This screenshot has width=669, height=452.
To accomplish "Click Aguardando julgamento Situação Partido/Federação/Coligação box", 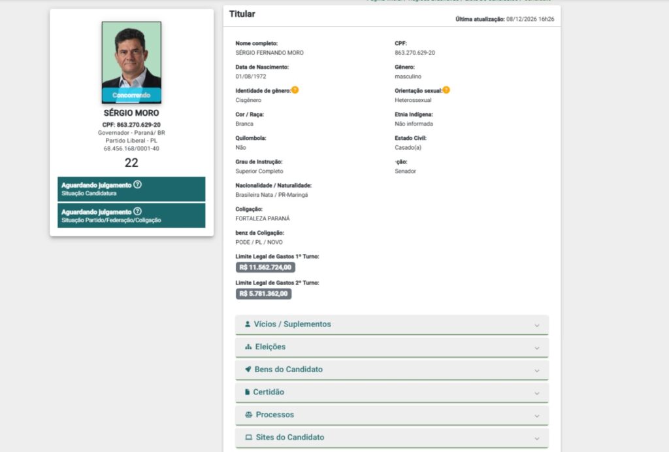I will [x=131, y=215].
